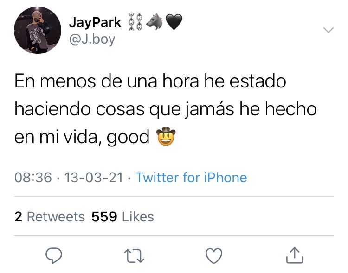Open JayPark's profile picture
Screen dimensions: 348x273
(x=38, y=30)
